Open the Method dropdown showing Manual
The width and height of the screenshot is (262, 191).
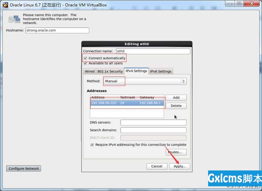coord(145,81)
